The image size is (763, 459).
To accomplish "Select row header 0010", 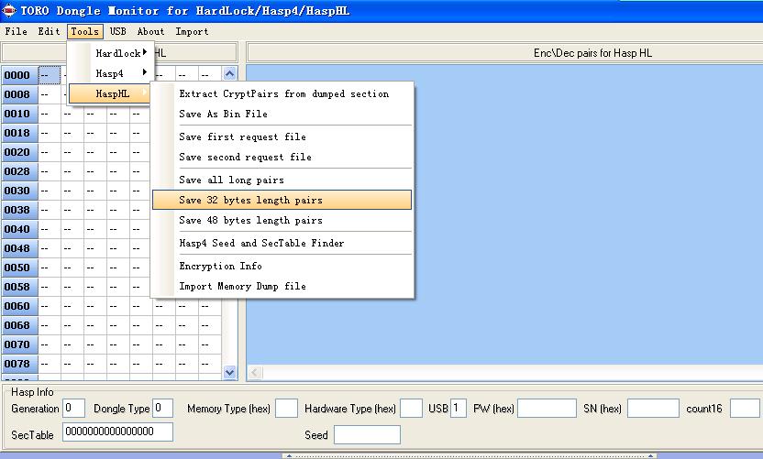I will point(19,114).
